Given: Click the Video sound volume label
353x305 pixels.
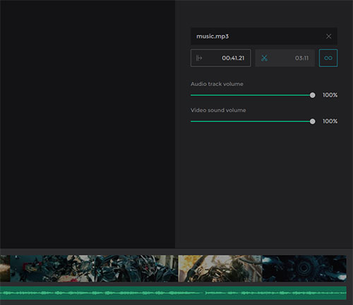Looking at the screenshot, I should 218,110.
